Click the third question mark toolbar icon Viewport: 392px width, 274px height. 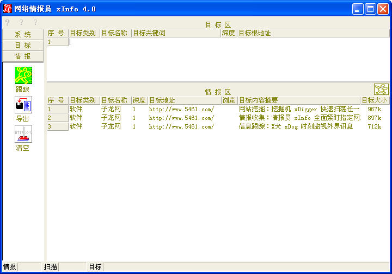[x=35, y=22]
